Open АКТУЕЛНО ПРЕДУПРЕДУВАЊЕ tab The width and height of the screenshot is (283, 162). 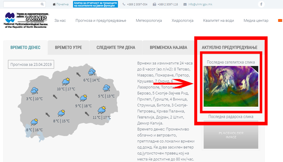click(x=230, y=48)
